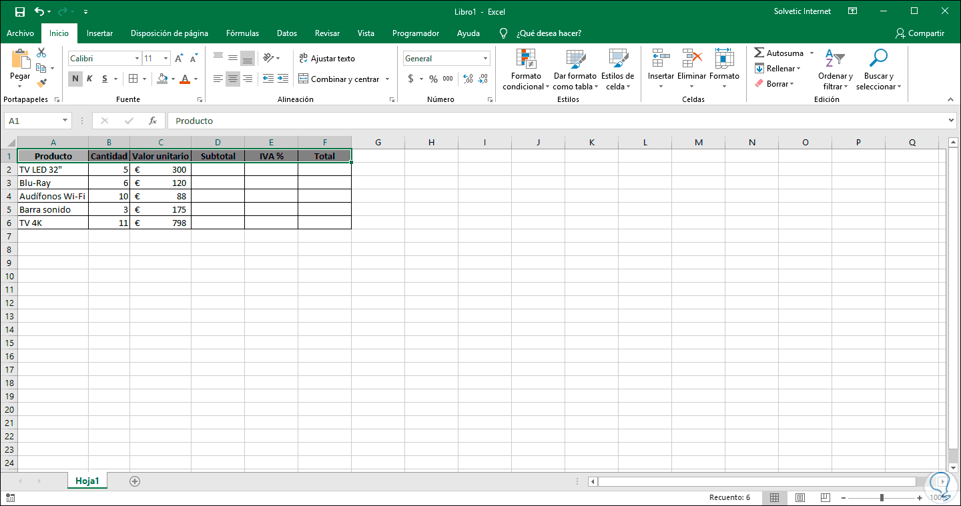Expand the General number format dropdown
Screen dimensions: 961x506
(x=485, y=58)
